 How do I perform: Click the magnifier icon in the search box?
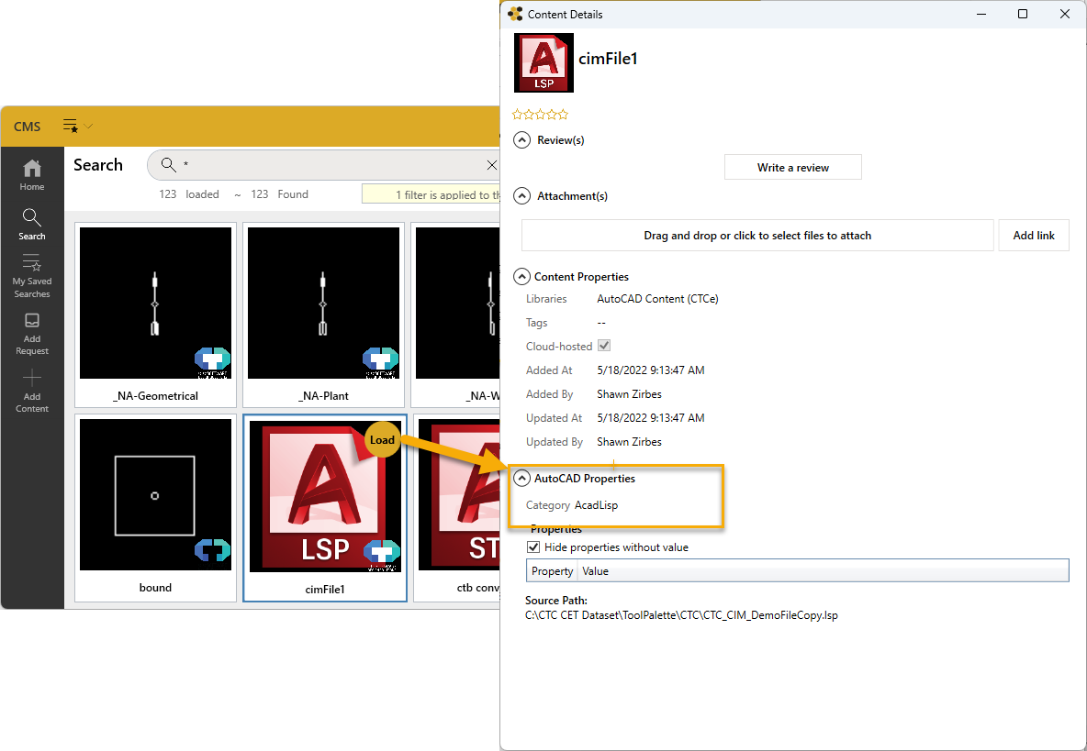(x=168, y=165)
